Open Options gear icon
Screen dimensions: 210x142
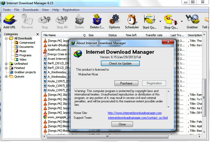point(114,20)
